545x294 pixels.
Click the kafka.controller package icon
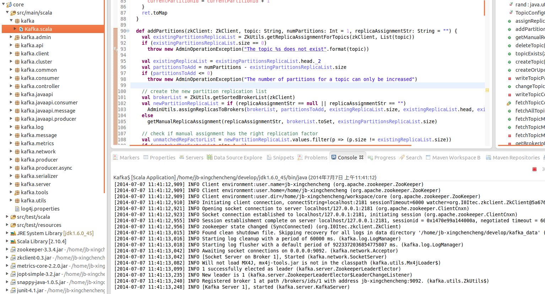click(x=17, y=86)
